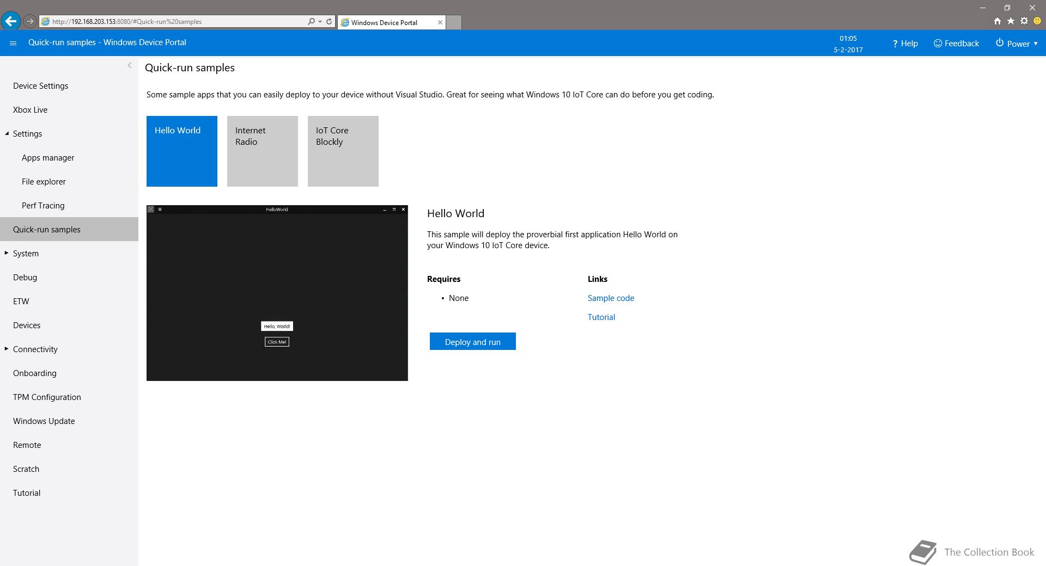The height and width of the screenshot is (566, 1046).
Task: Open the hamburger menu in portal header
Action: (13, 43)
